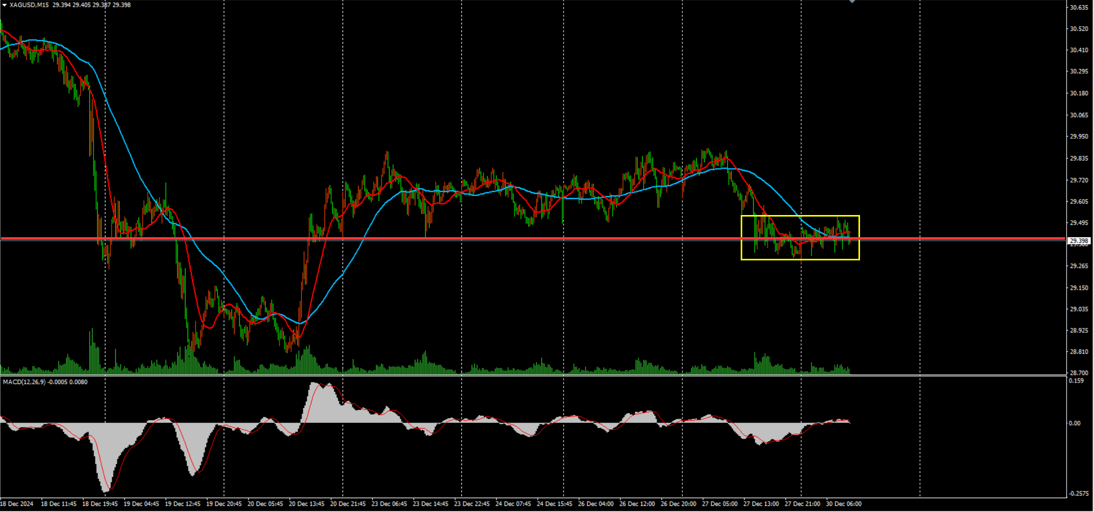The height and width of the screenshot is (512, 1094).
Task: Click the 26 Dec 12:00 time label
Action: coord(637,504)
